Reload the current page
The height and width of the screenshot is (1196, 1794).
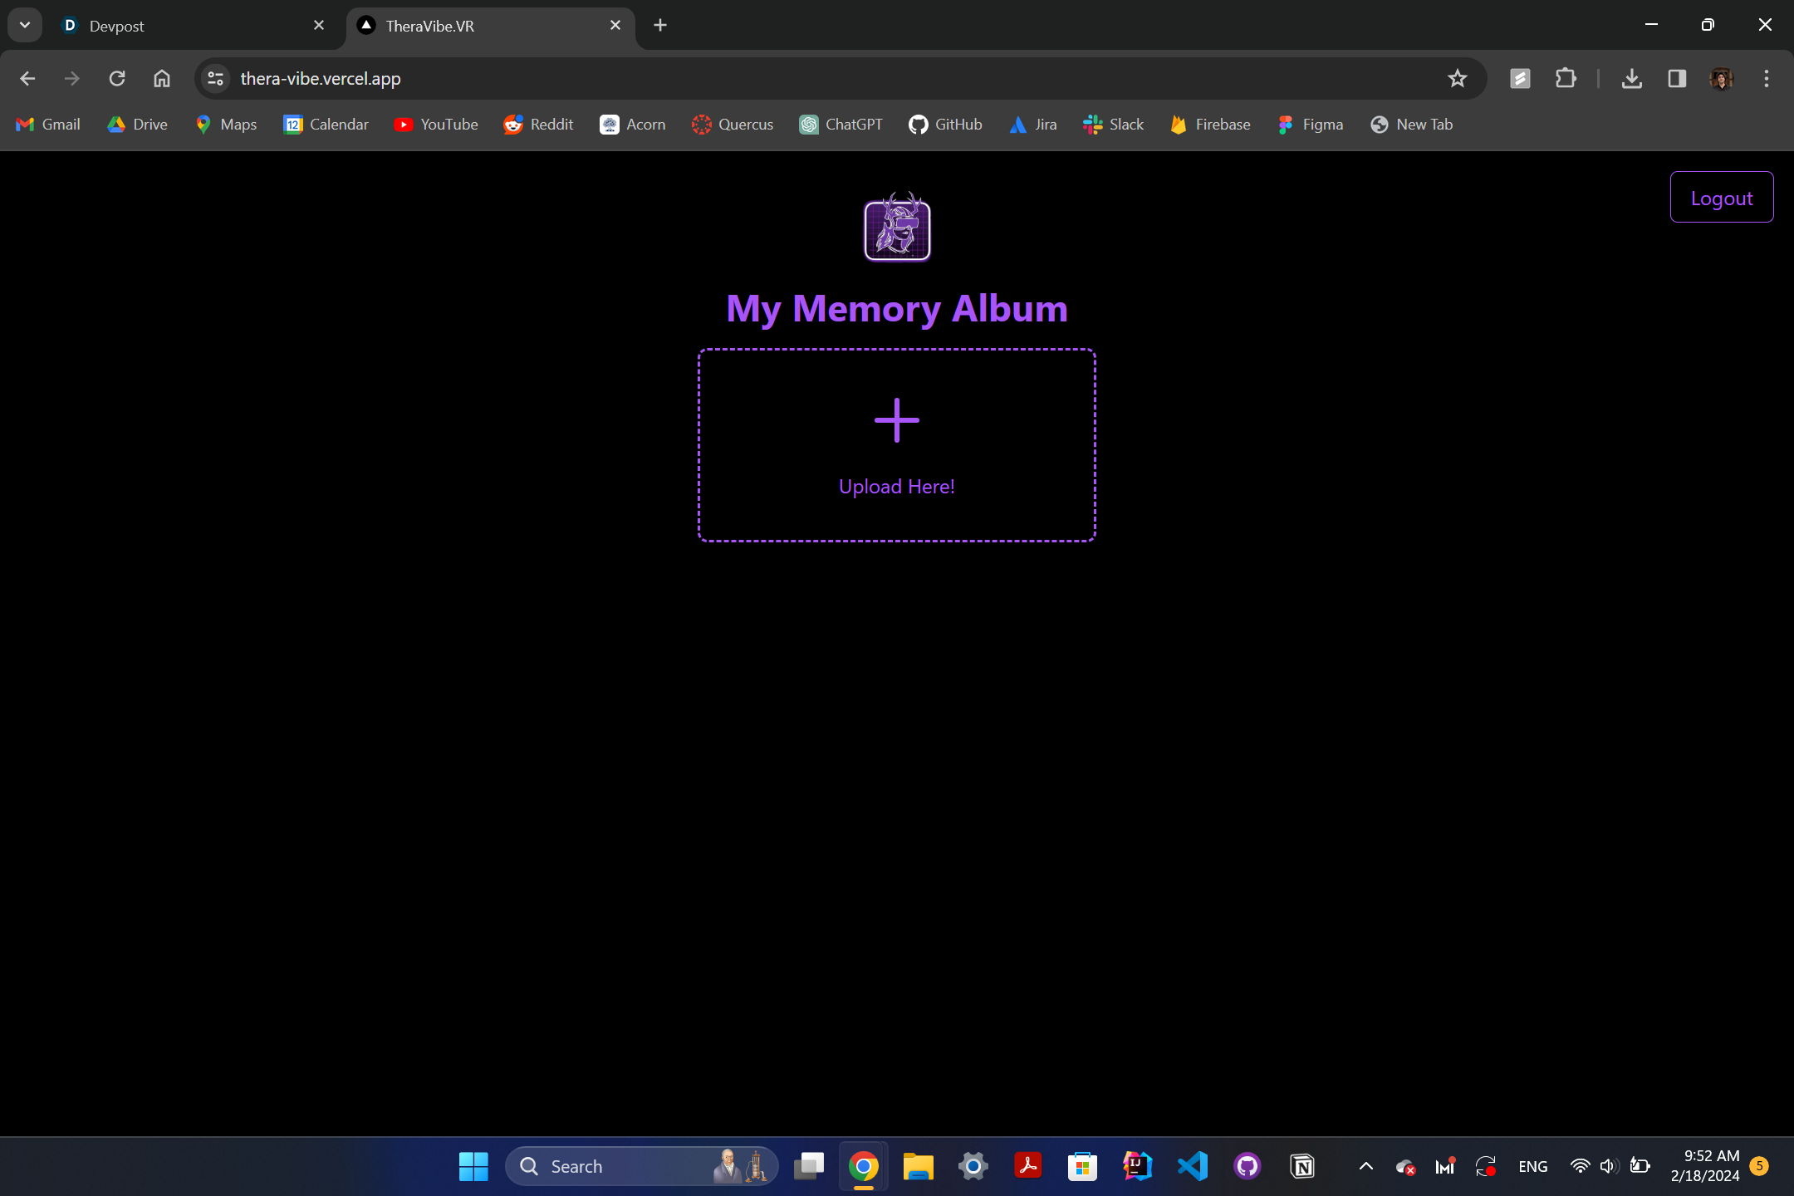[117, 78]
